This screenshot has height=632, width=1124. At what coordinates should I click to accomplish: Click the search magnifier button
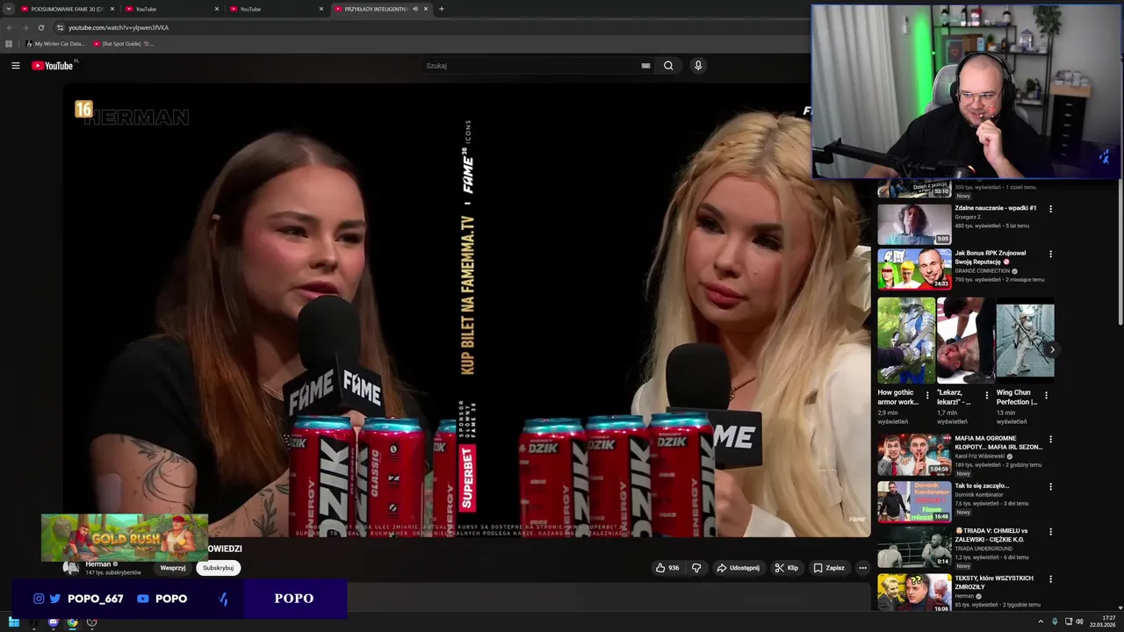668,66
